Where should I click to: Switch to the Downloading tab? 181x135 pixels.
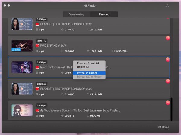point(76,14)
